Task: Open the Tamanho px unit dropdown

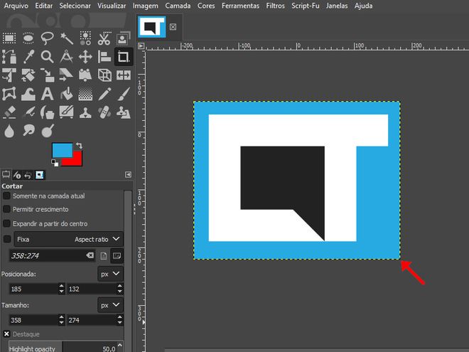Action: pos(110,305)
